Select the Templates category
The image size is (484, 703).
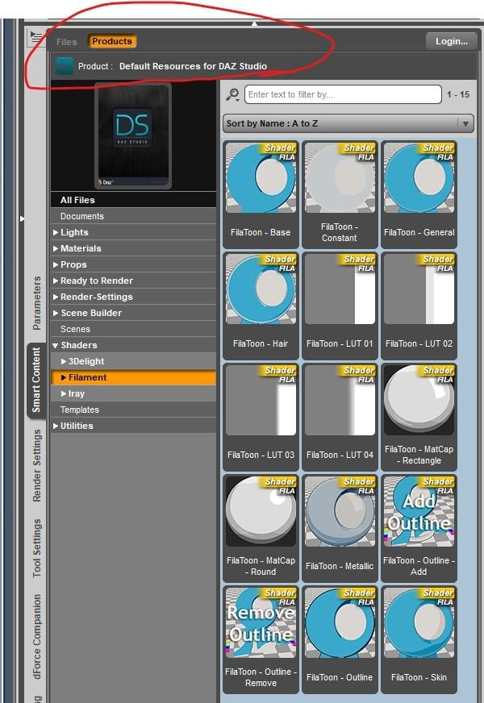point(134,410)
